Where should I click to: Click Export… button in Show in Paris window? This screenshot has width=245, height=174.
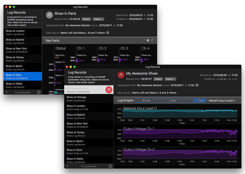(x=98, y=19)
